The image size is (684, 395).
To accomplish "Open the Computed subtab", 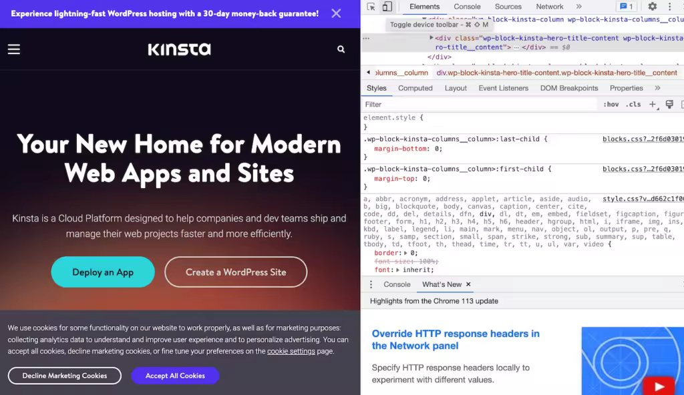I will coord(415,88).
